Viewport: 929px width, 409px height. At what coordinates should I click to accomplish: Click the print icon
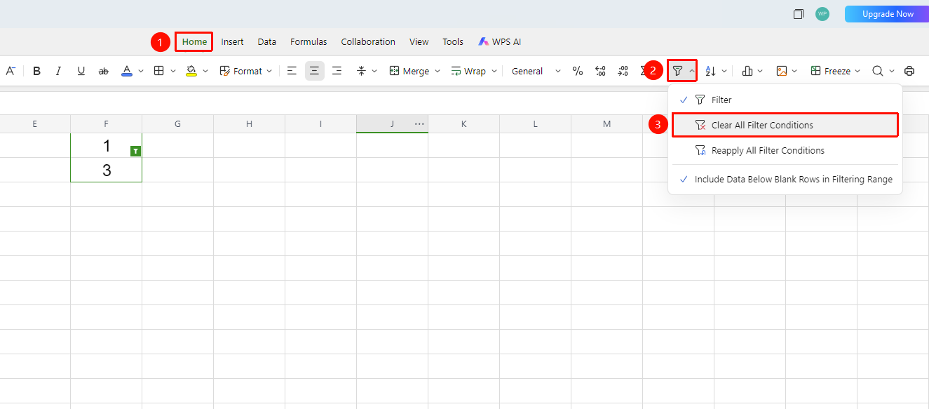coord(909,71)
